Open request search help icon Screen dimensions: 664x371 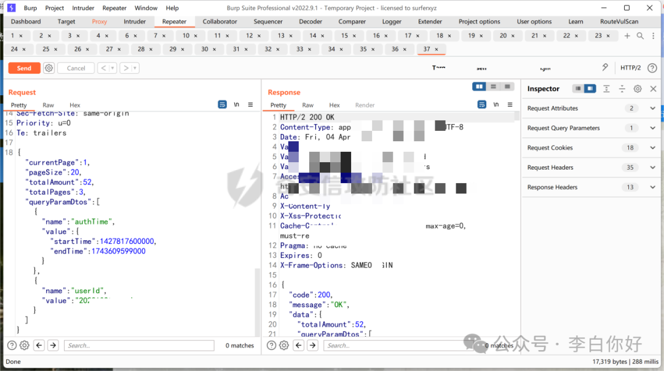12,346
